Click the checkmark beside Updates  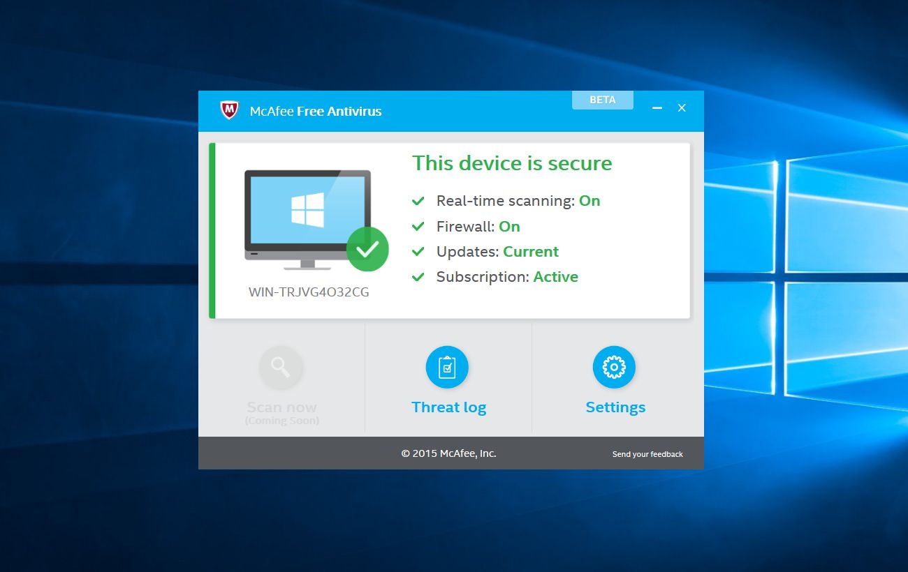click(x=418, y=252)
